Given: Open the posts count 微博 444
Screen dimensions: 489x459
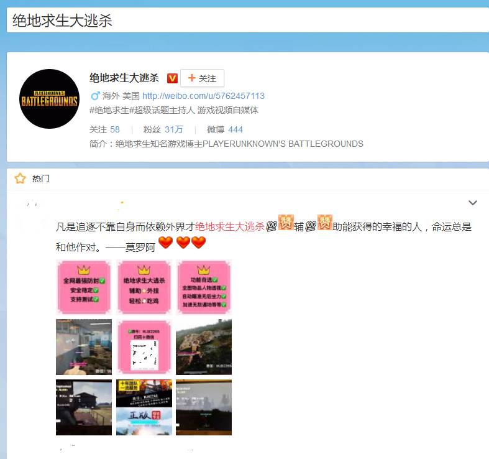Looking at the screenshot, I should [225, 129].
